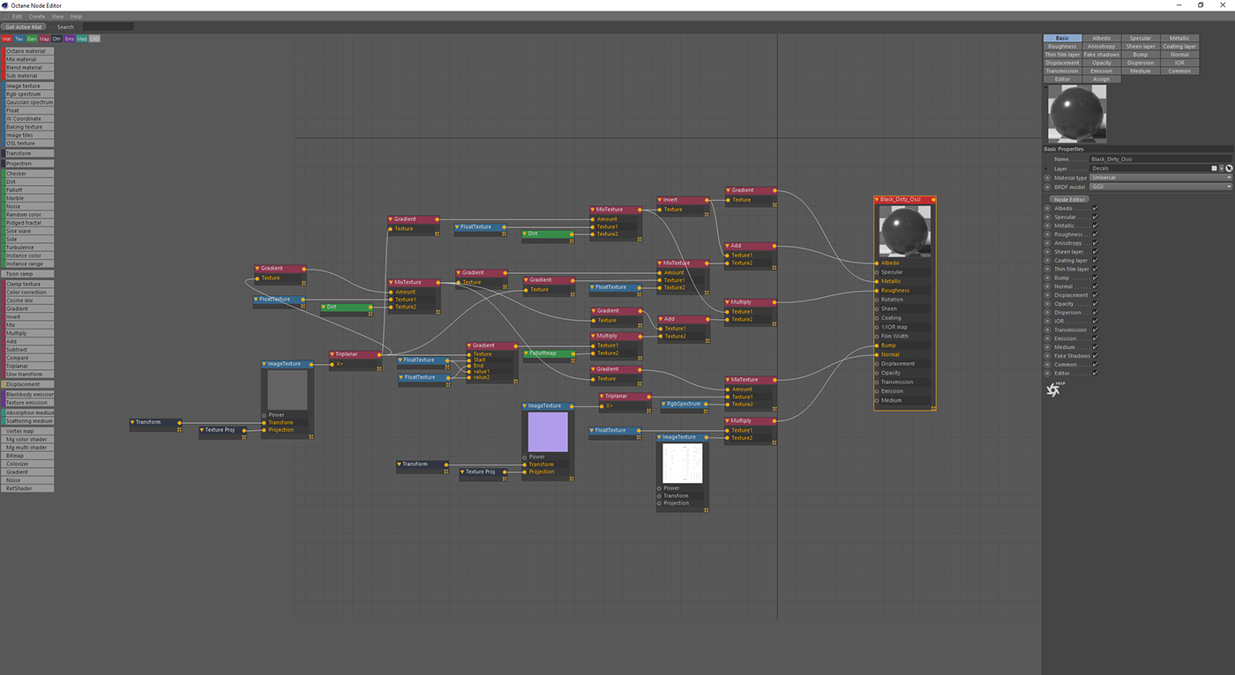Open the BRDF model dropdown

click(1161, 187)
